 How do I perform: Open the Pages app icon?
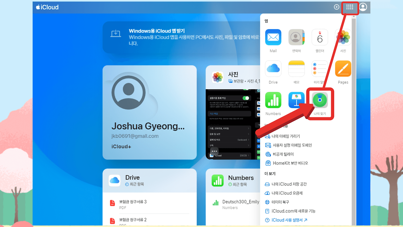[343, 69]
